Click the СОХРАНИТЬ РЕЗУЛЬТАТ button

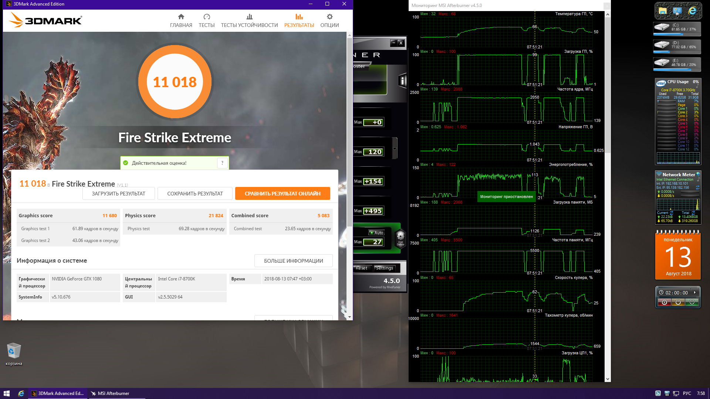tap(195, 194)
